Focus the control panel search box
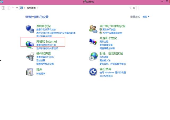Image resolution: width=170 pixels, height=120 pixels. pos(154,8)
